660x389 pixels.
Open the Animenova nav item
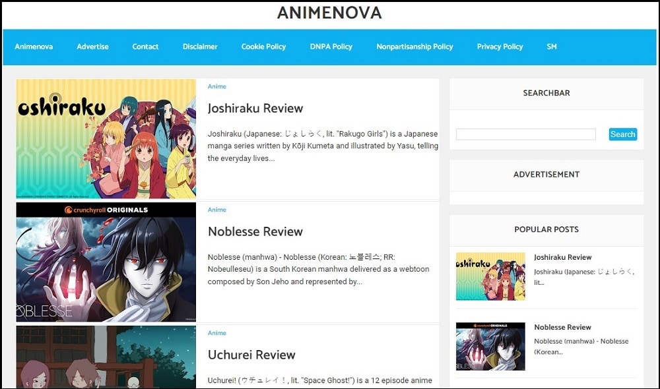pos(34,47)
